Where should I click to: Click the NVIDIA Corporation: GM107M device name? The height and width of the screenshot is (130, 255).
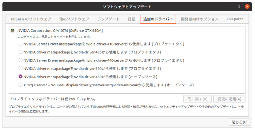point(60,31)
